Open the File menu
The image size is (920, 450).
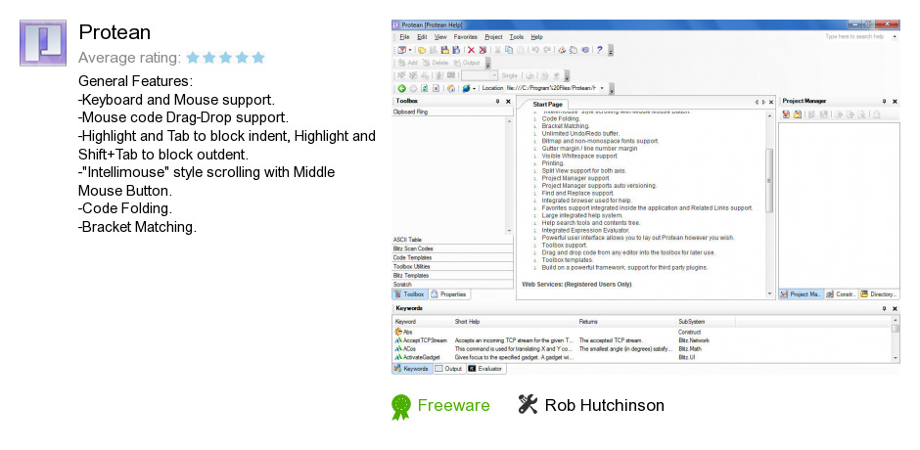pyautogui.click(x=405, y=37)
